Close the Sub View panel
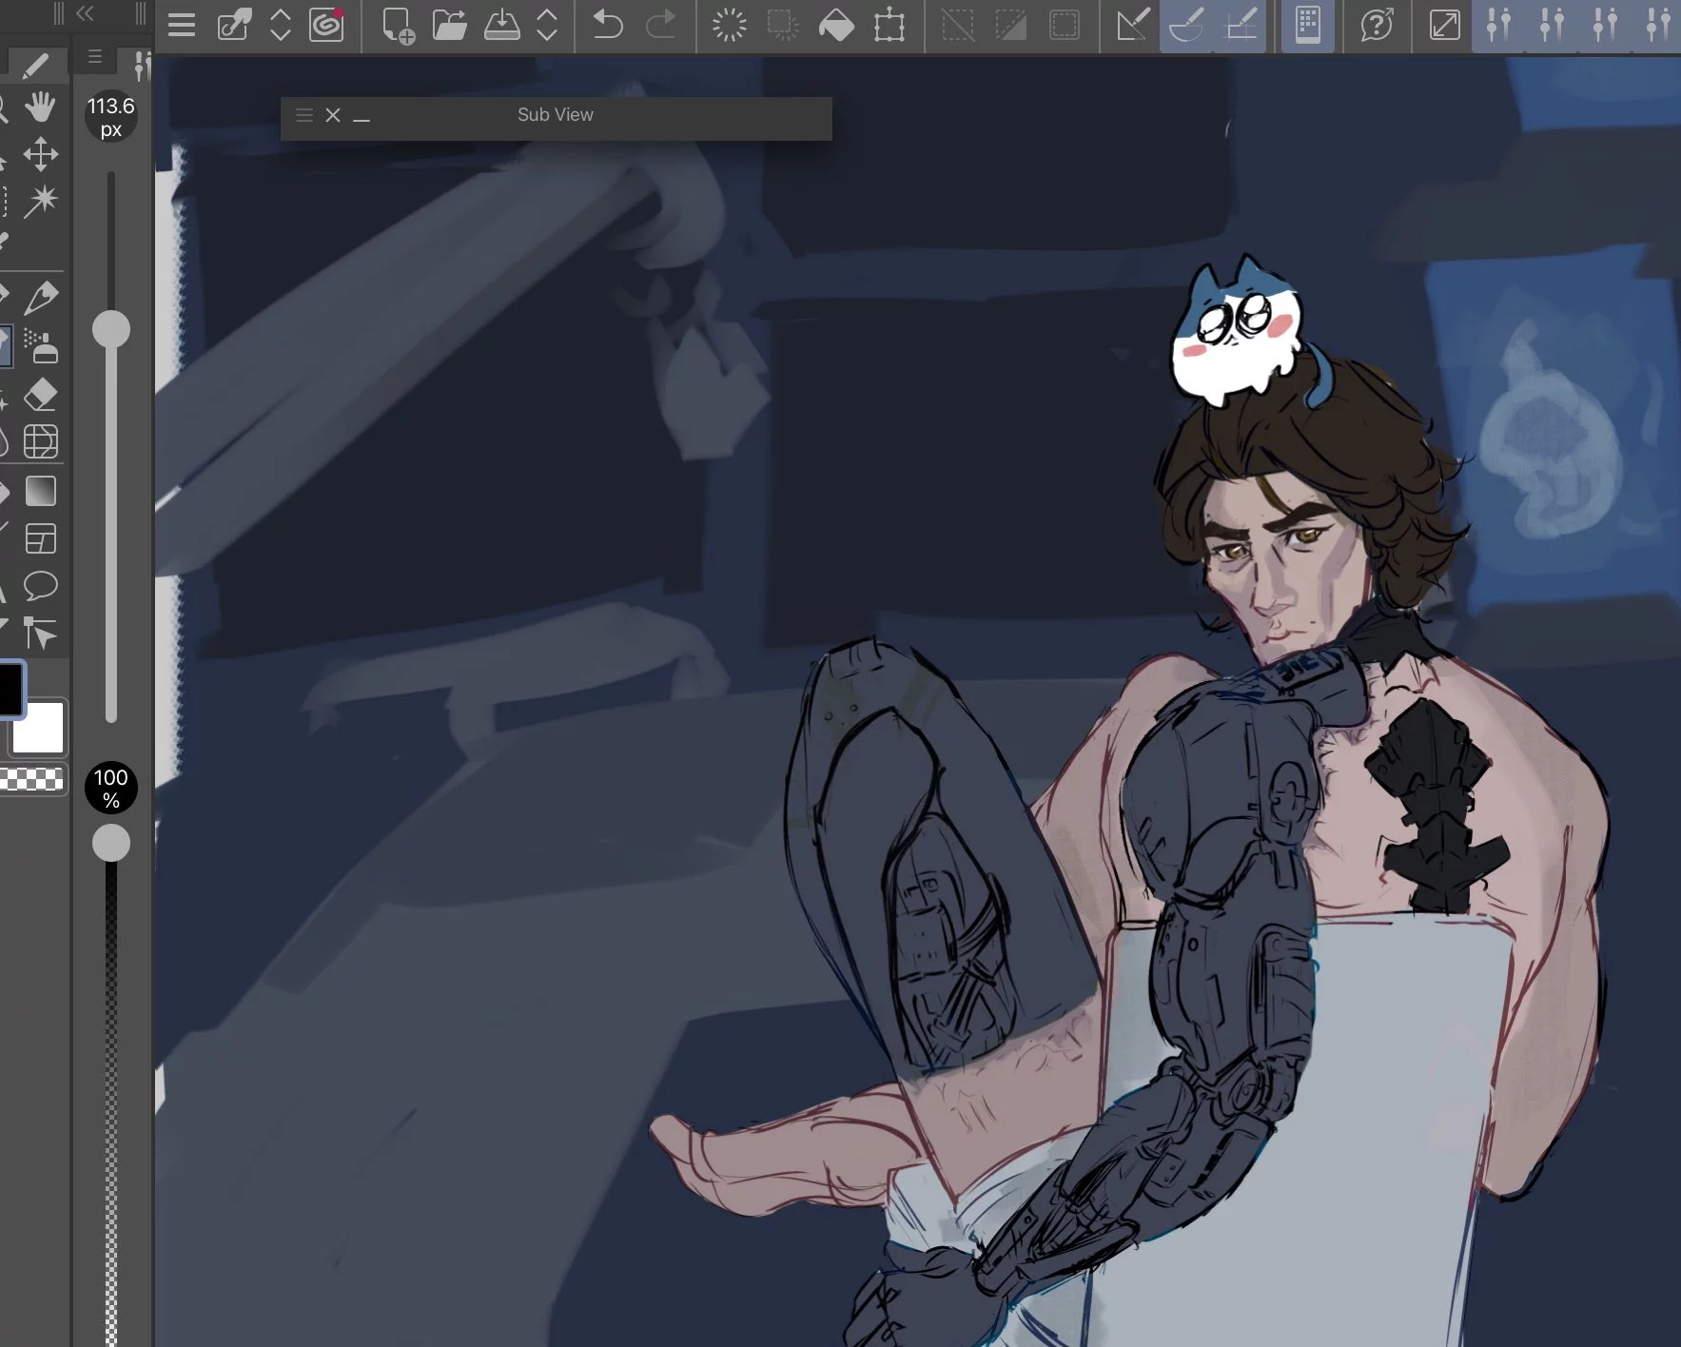 333,115
